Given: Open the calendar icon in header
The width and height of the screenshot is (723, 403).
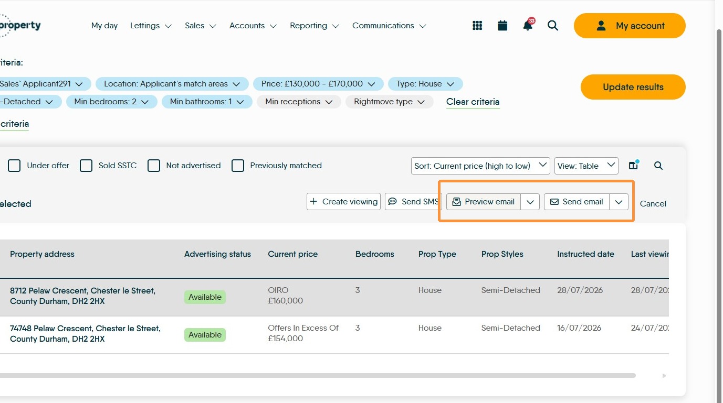Looking at the screenshot, I should point(502,26).
